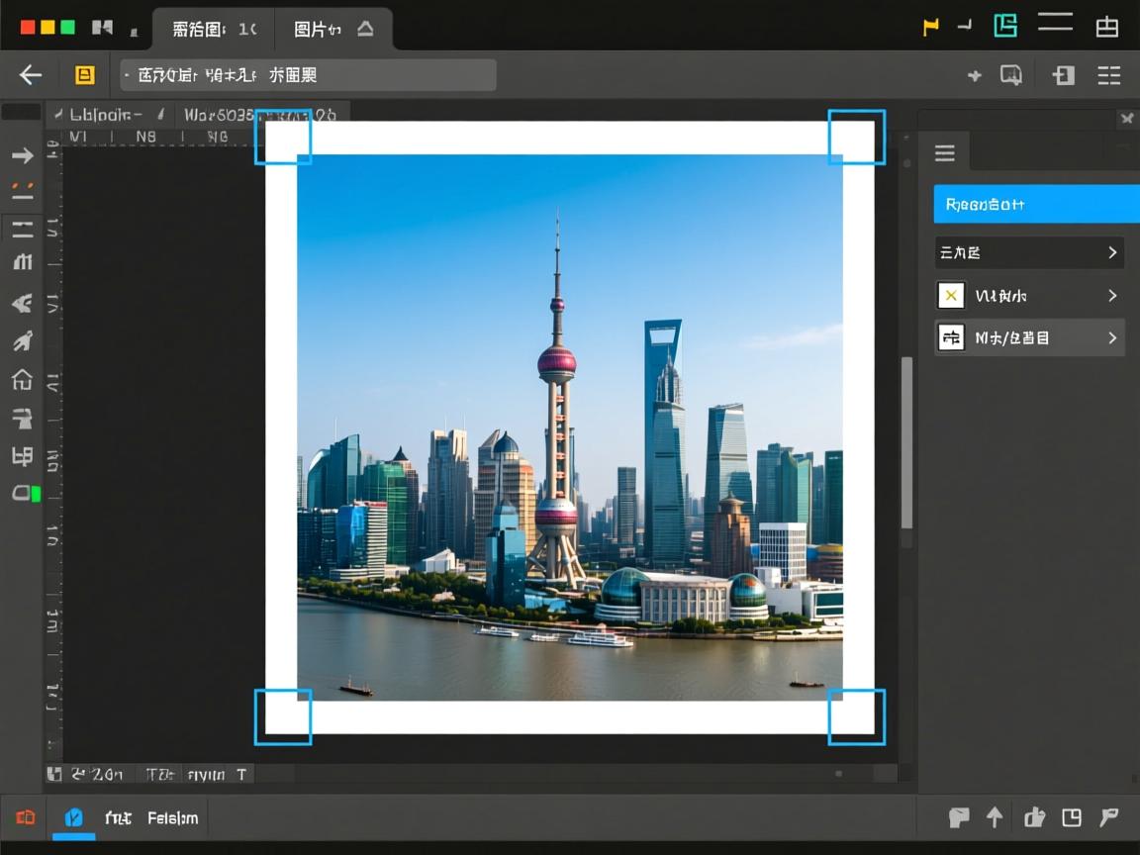Image resolution: width=1140 pixels, height=855 pixels.
Task: Switch to the second tab in title bar
Action: pos(332,29)
